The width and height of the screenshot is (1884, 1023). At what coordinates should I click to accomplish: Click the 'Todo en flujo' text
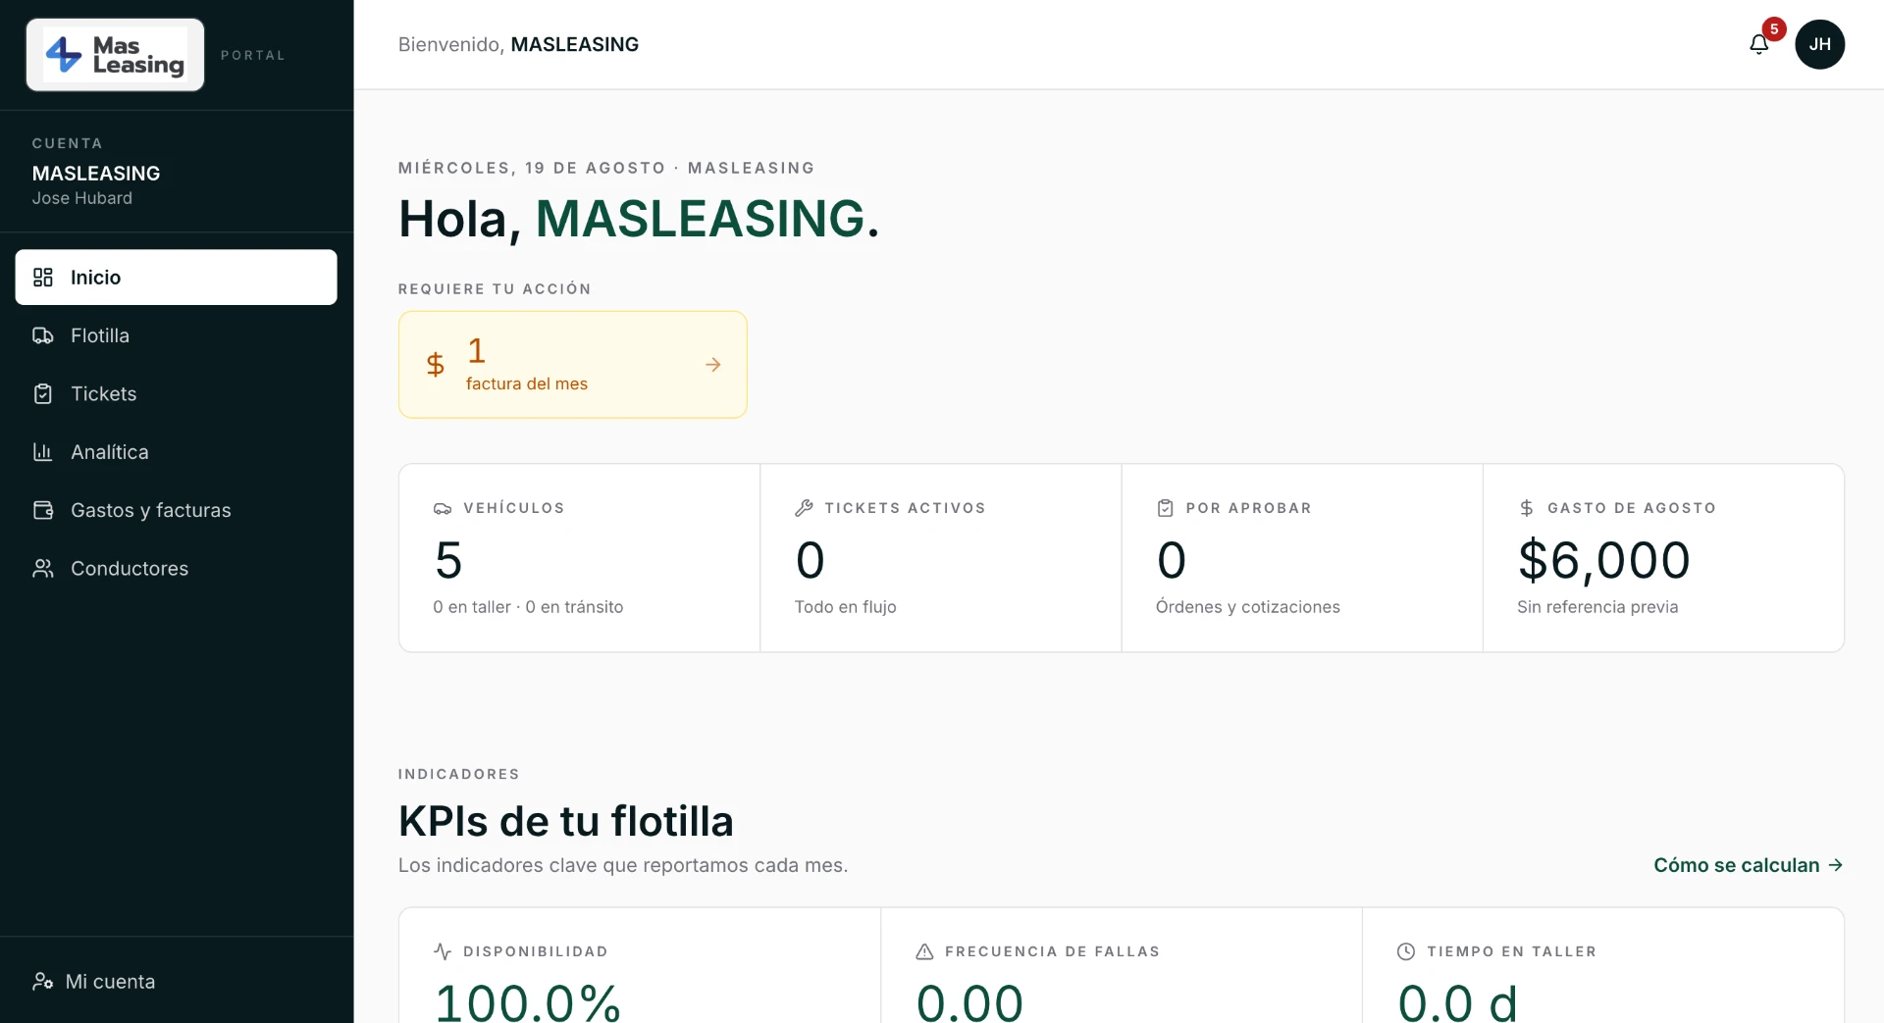(845, 607)
